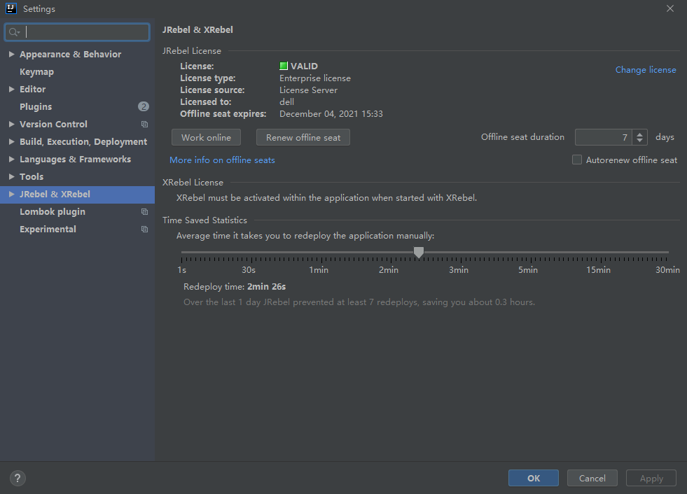Open the Change license link
This screenshot has width=687, height=494.
point(646,70)
